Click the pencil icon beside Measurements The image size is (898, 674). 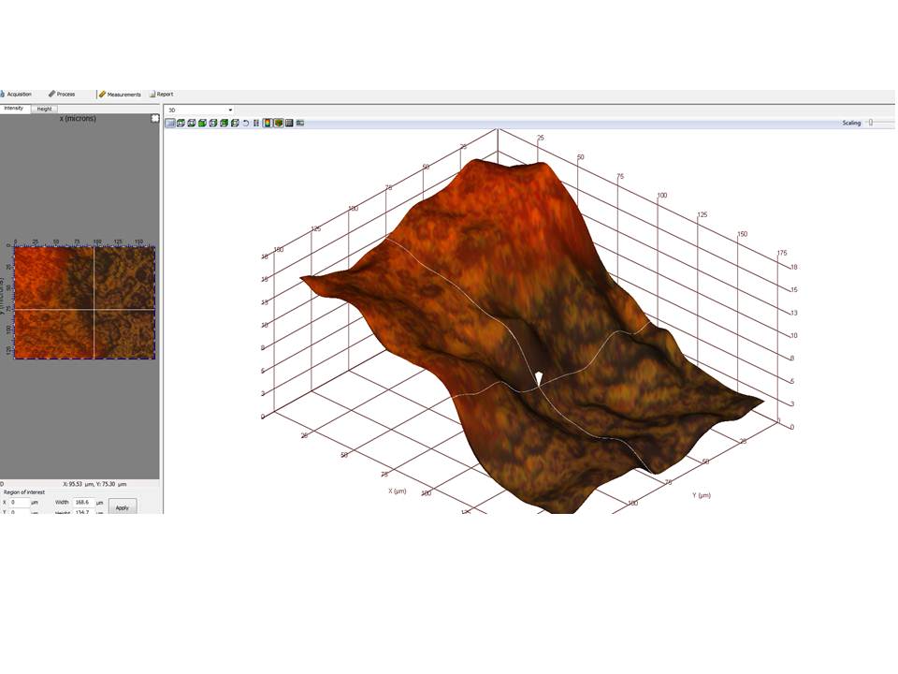pyautogui.click(x=102, y=94)
